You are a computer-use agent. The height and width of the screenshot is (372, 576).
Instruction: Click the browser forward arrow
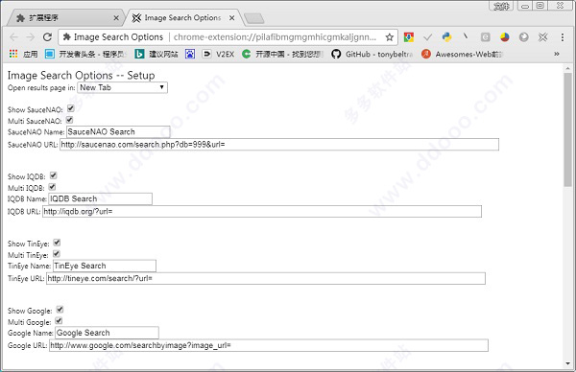(30, 37)
